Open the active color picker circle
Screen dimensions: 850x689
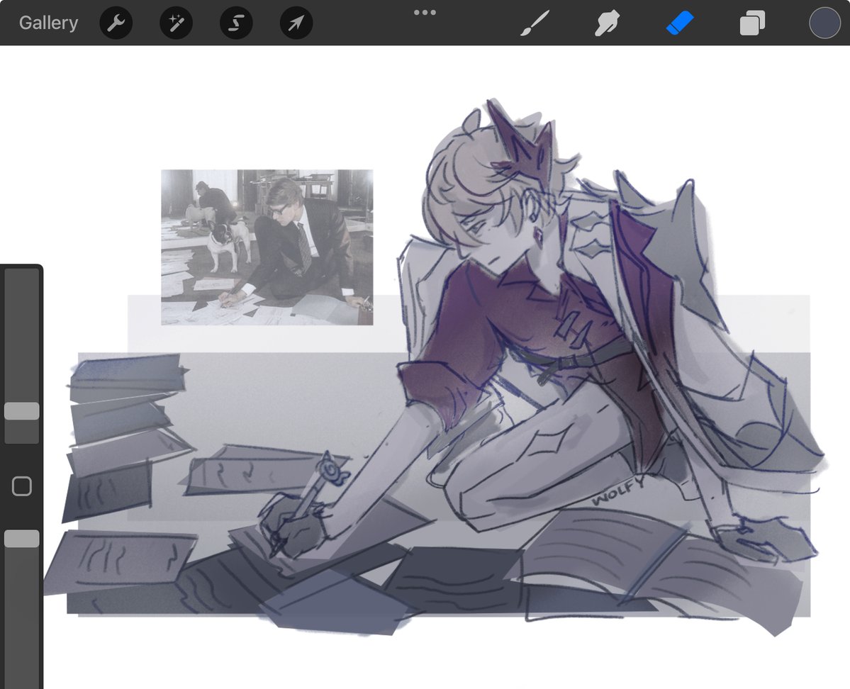[x=824, y=23]
